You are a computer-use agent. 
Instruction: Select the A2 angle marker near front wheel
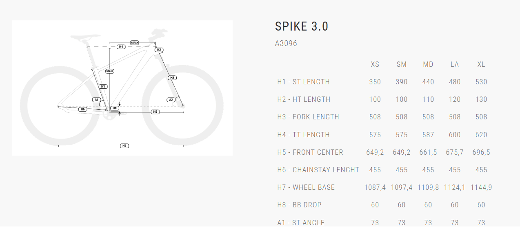pos(171,100)
